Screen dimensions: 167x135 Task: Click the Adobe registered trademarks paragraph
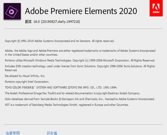click(x=80, y=53)
